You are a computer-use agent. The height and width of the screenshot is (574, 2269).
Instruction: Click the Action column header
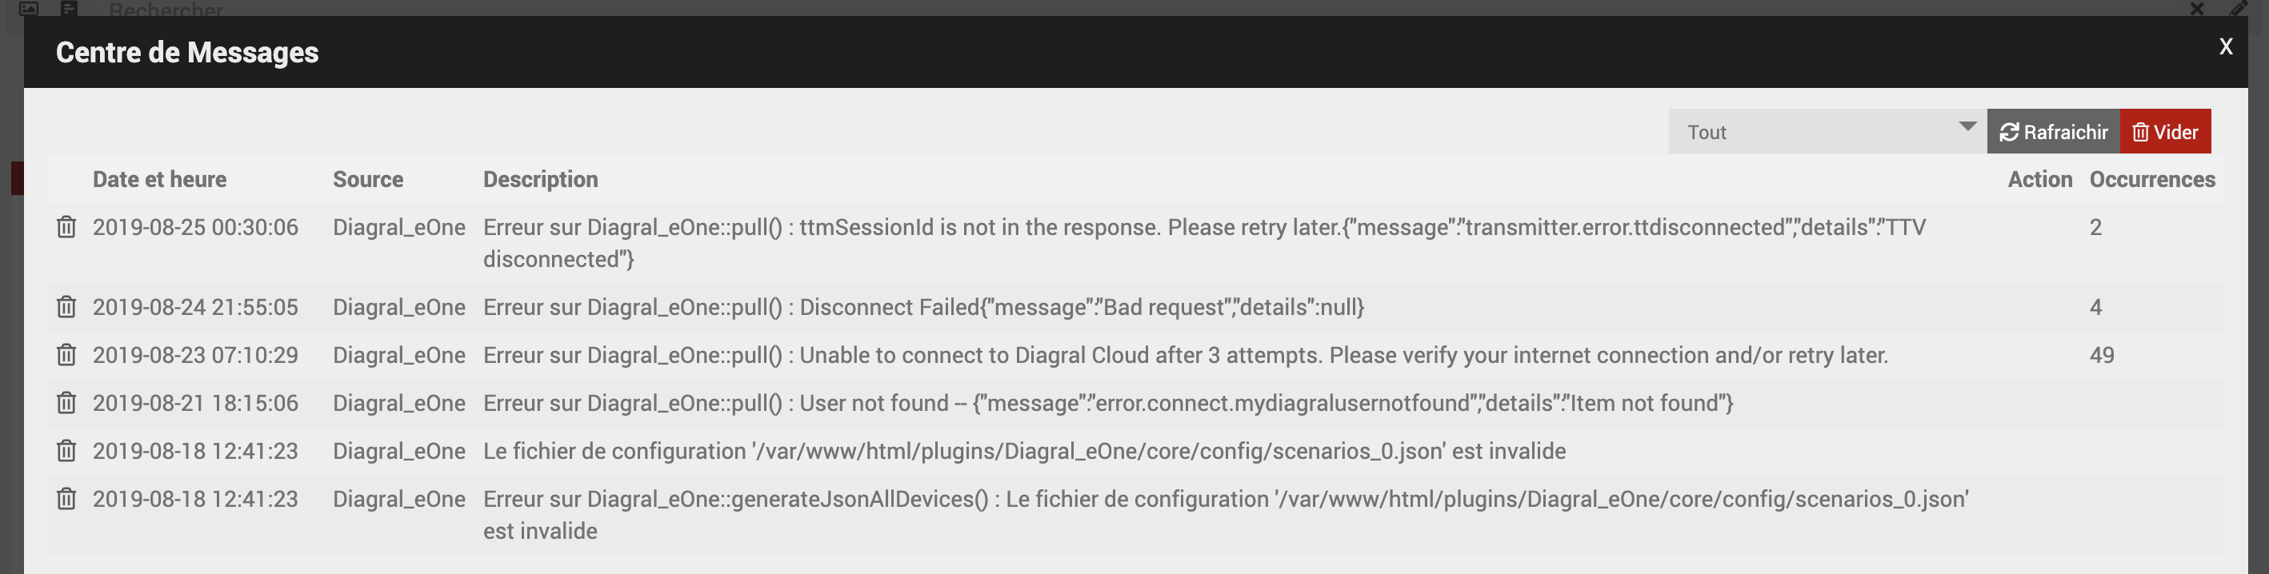[2040, 180]
